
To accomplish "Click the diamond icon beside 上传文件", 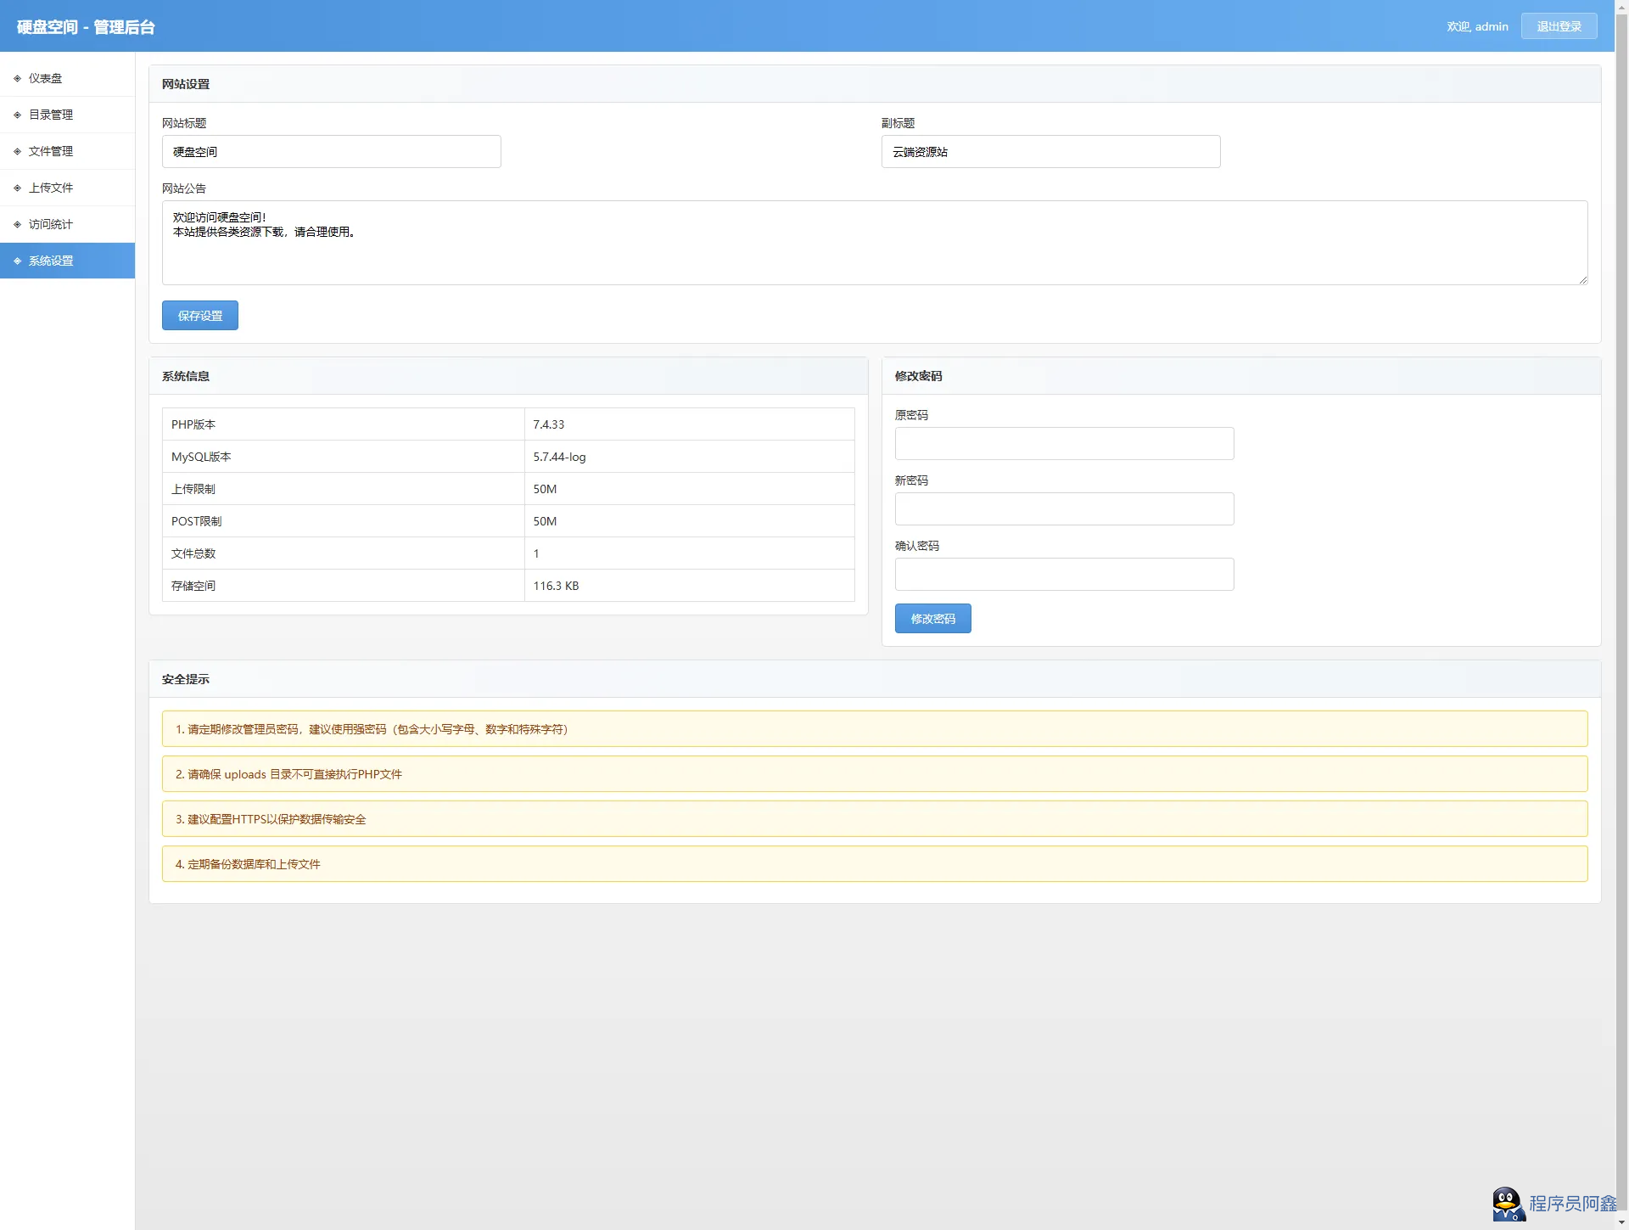I will click(x=17, y=188).
